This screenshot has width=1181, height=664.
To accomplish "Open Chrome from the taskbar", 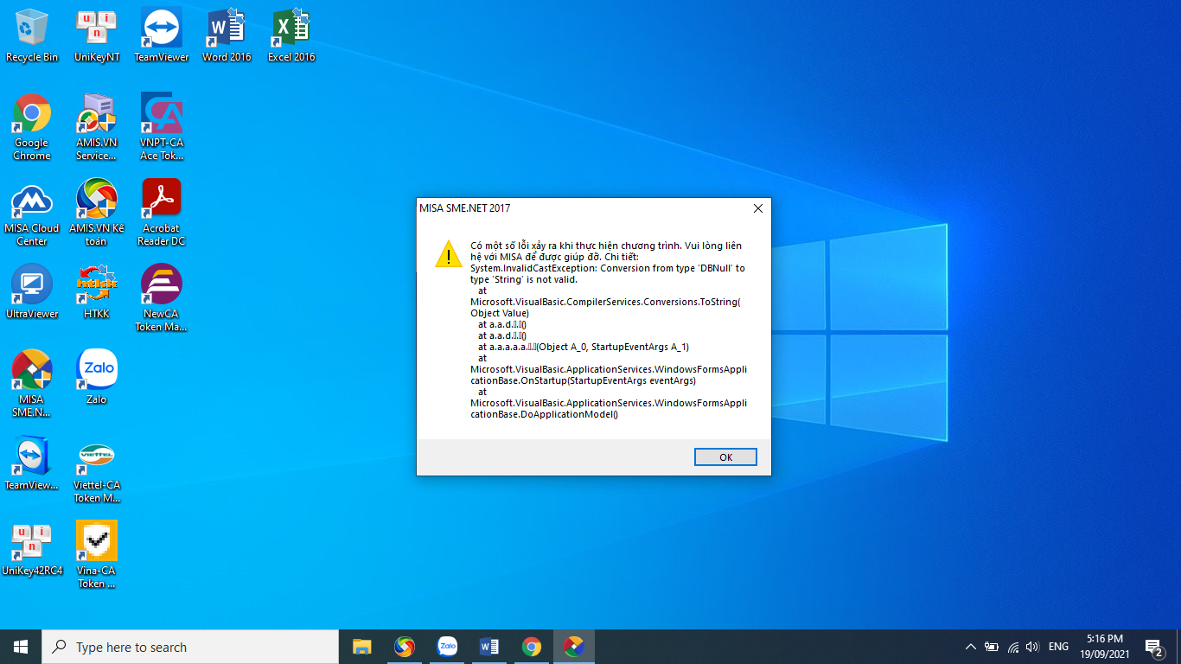I will (x=531, y=647).
